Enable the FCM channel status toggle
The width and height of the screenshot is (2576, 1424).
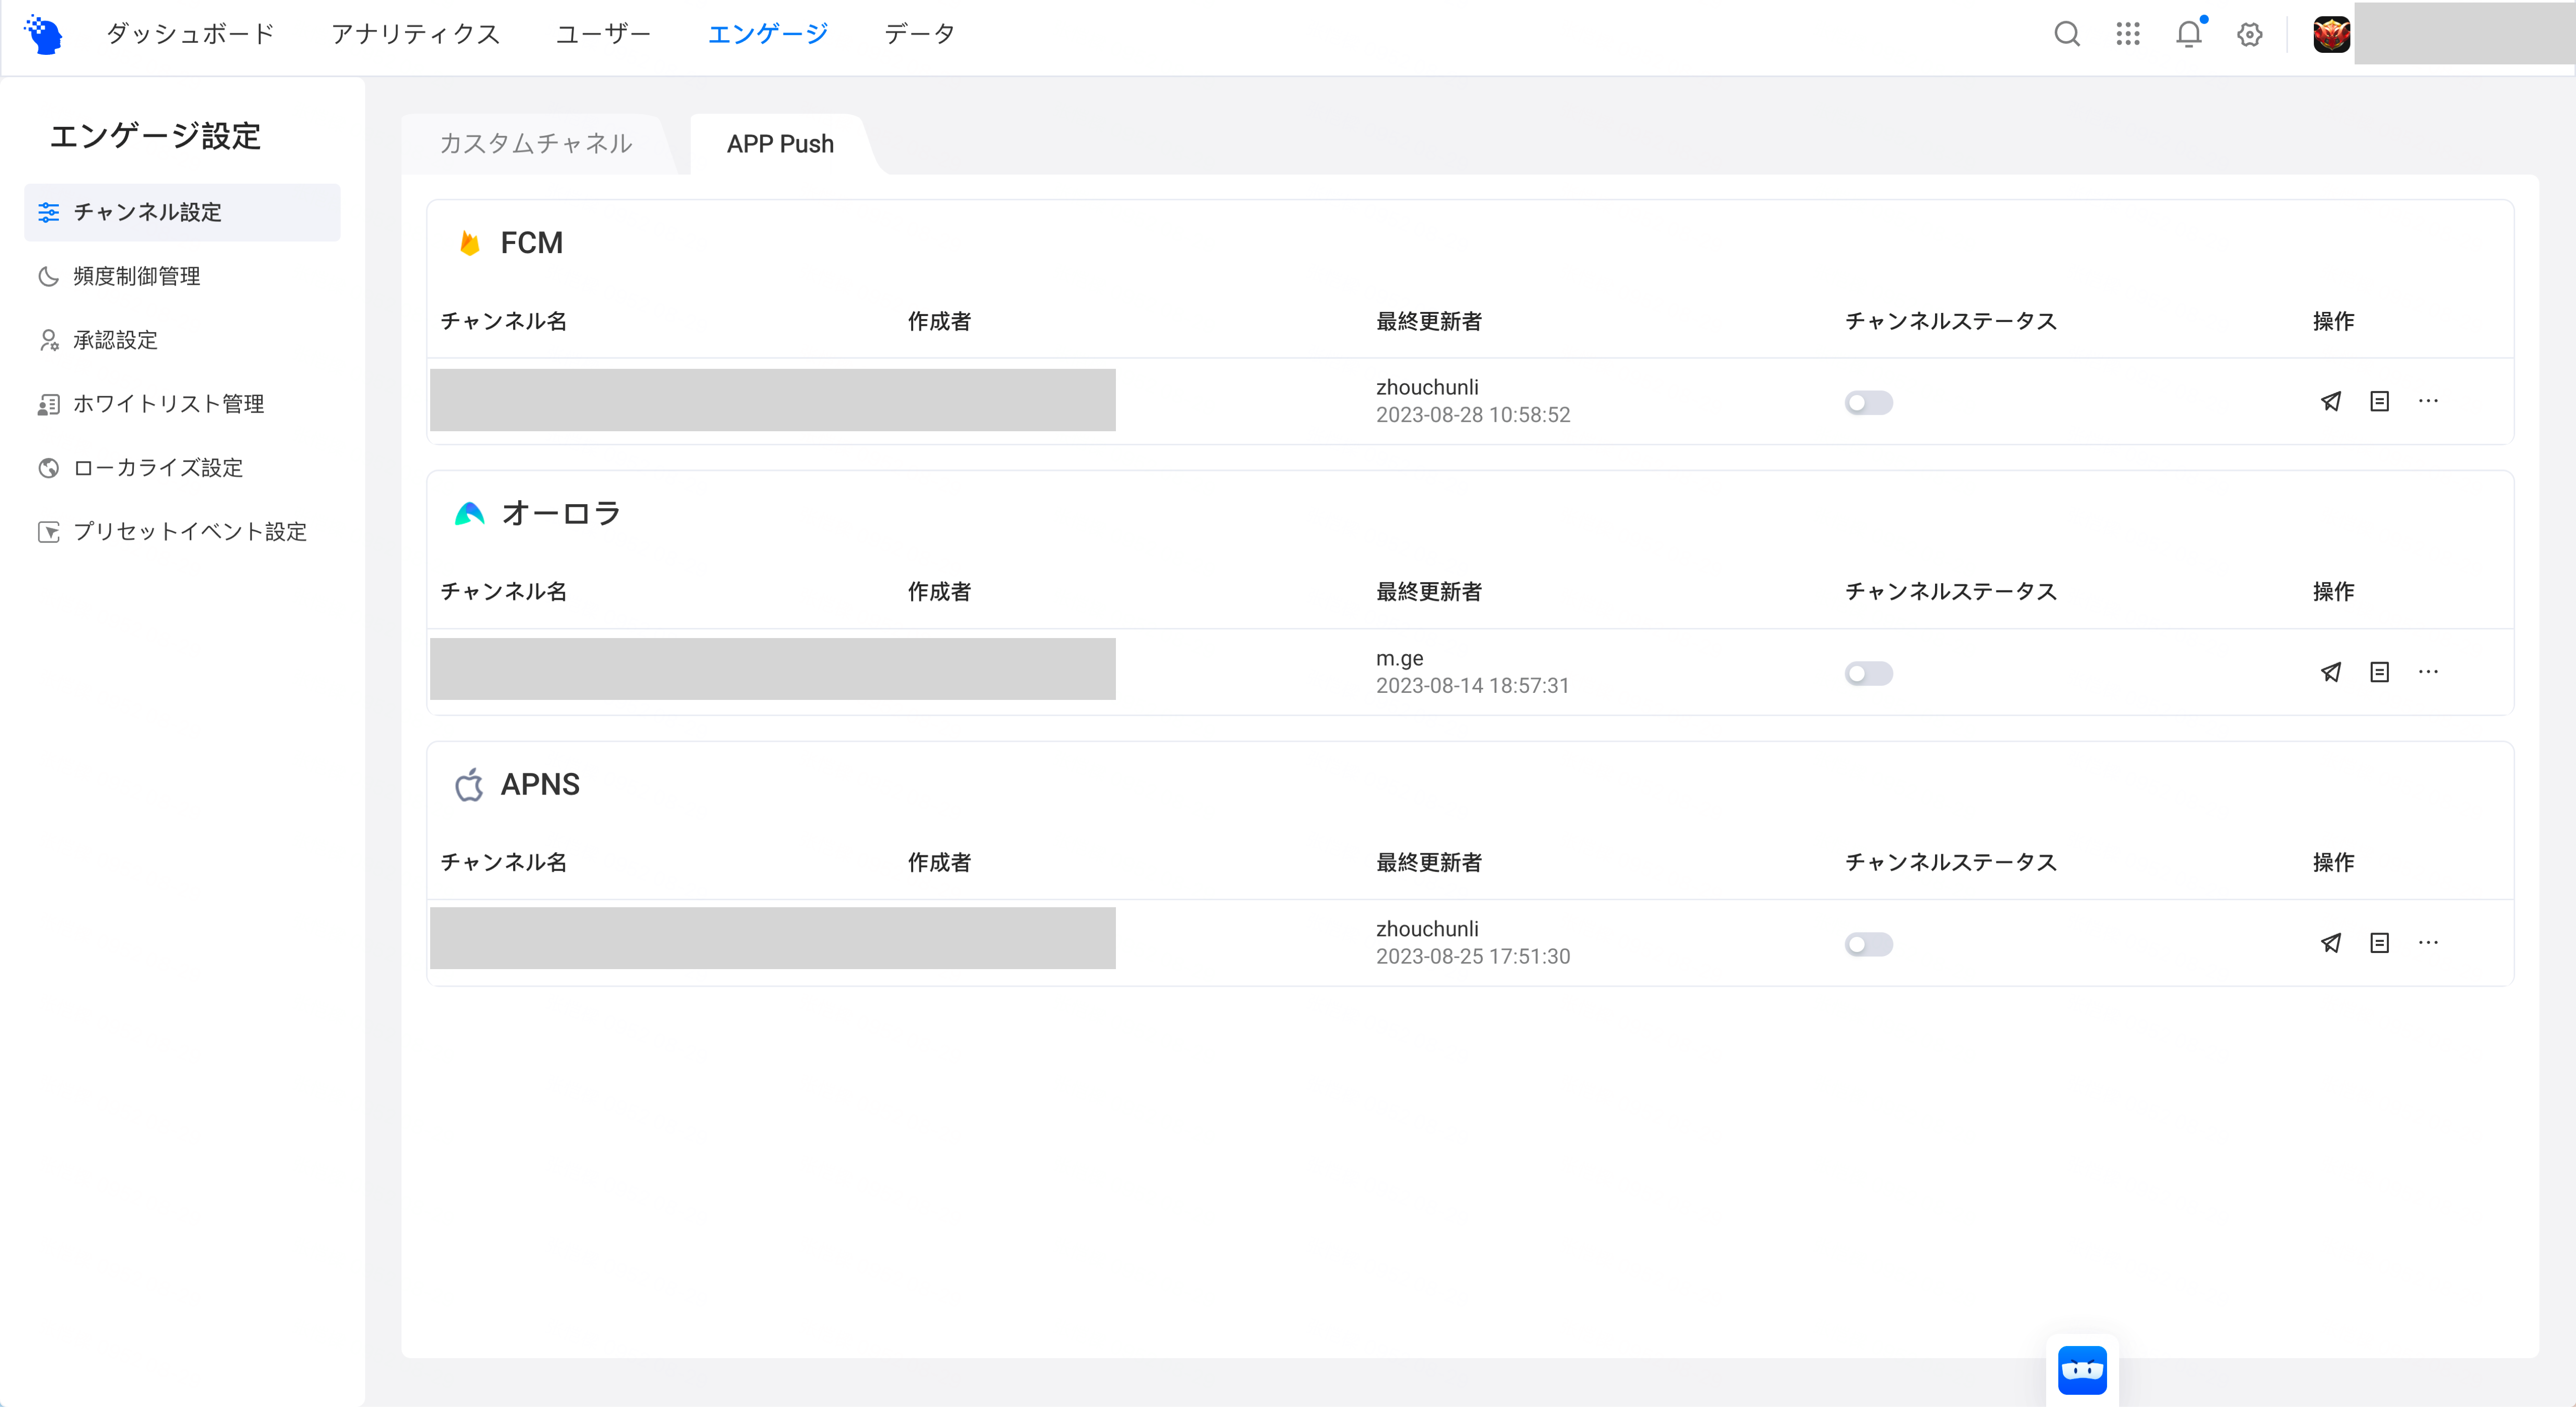tap(1868, 403)
